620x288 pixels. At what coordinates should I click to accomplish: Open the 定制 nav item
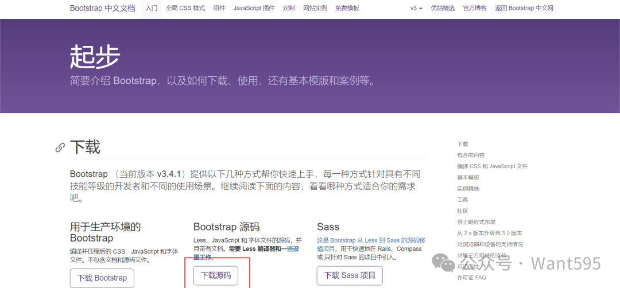pyautogui.click(x=289, y=8)
